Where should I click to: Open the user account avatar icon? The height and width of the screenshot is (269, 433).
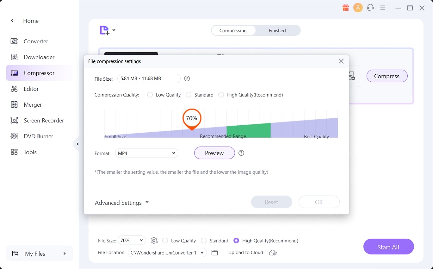coord(358,8)
